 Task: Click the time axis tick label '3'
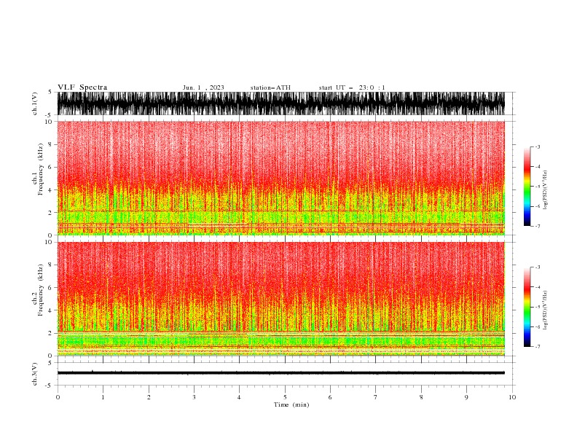click(194, 397)
